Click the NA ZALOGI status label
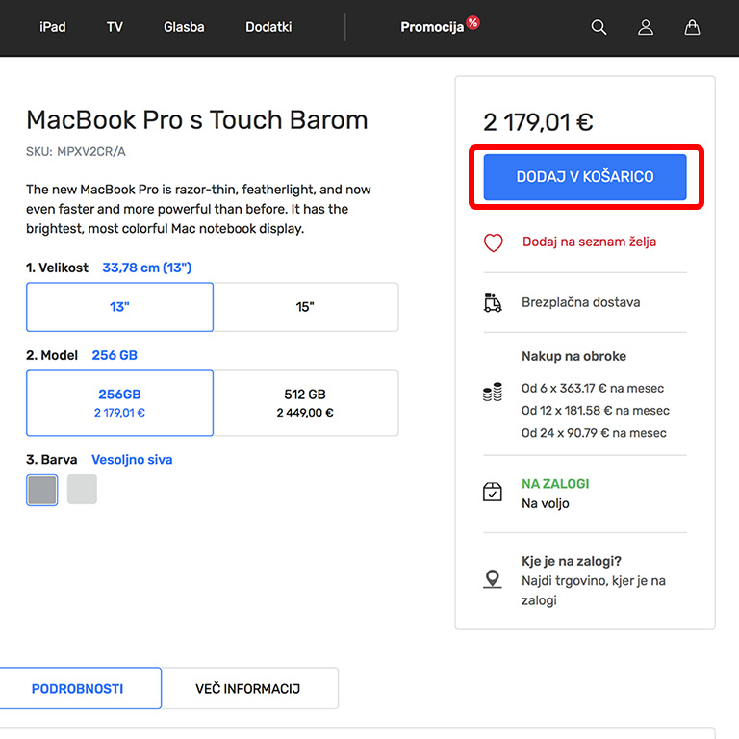Image resolution: width=739 pixels, height=739 pixels. [555, 484]
